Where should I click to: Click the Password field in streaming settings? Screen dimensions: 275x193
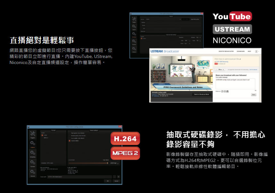[x=163, y=31]
